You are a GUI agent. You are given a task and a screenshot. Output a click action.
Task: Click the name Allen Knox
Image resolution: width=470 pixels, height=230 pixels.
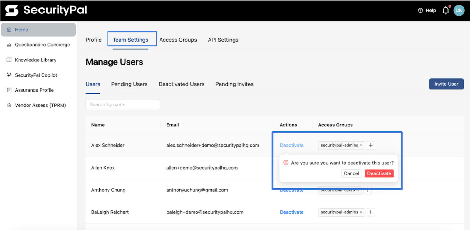[x=103, y=168]
